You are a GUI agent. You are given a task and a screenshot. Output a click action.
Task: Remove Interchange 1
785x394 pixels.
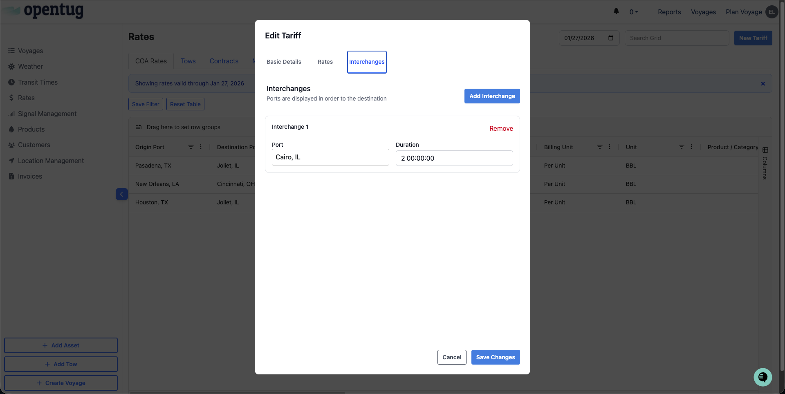click(501, 128)
